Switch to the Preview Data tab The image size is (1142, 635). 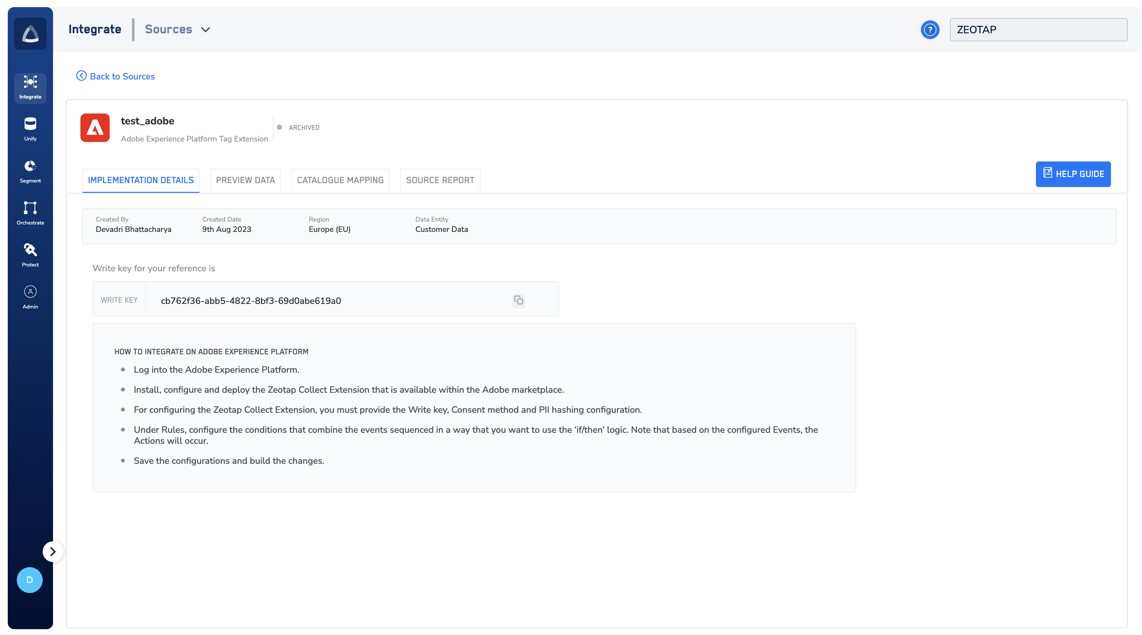click(x=245, y=180)
